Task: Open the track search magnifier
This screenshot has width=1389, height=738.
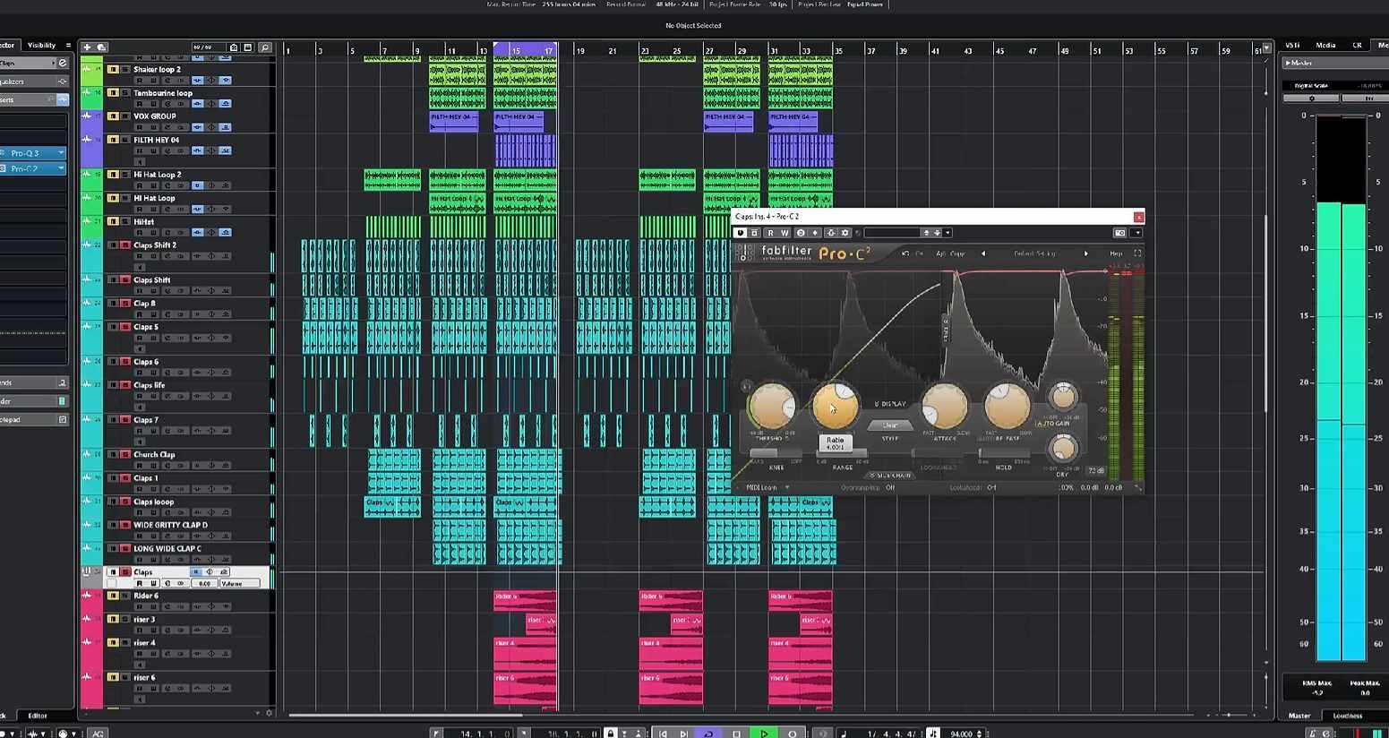Action: (265, 47)
